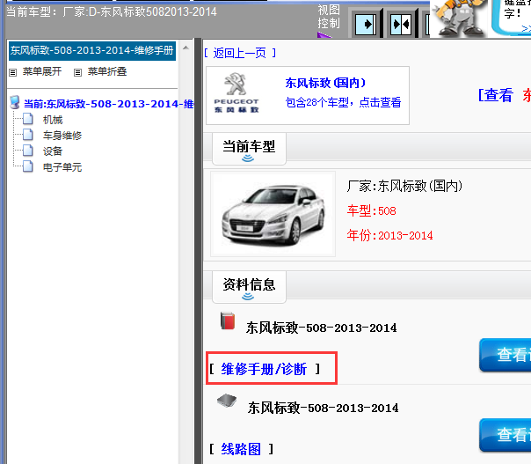Open 东风标致 (国内) brand link
The image size is (531, 464).
pyautogui.click(x=325, y=83)
